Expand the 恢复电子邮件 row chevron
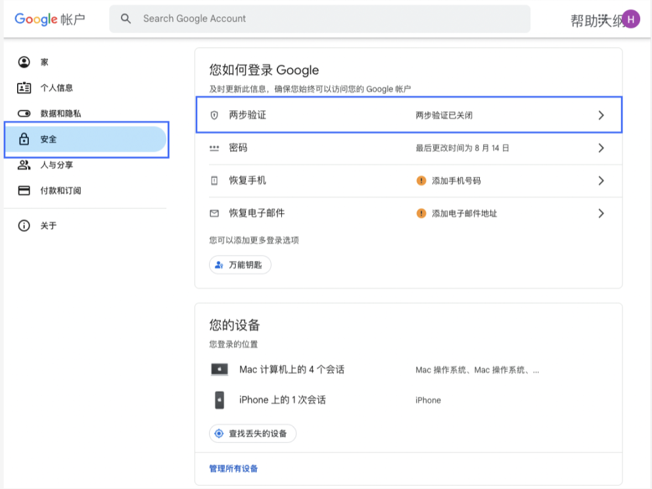Screen dimensions: 652x489 pos(601,214)
